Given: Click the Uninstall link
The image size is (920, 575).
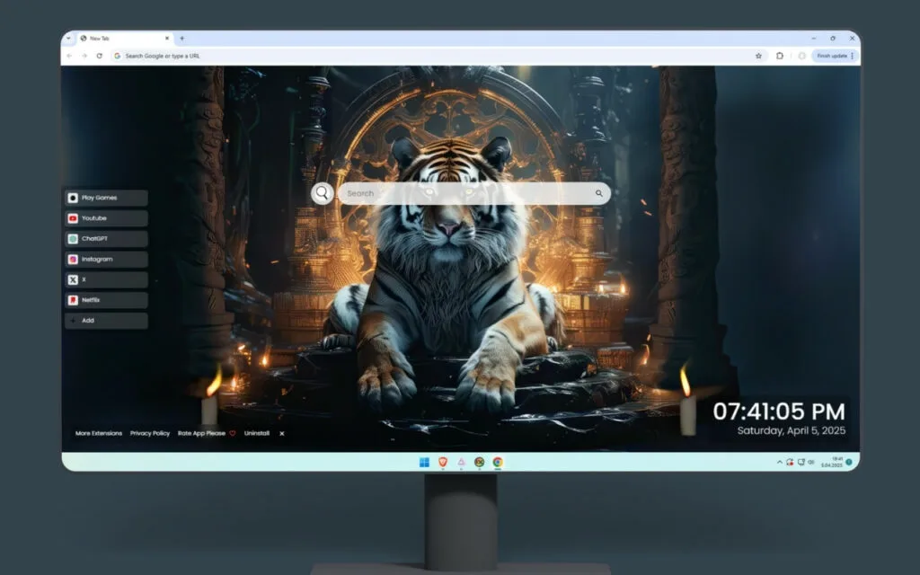Looking at the screenshot, I should (256, 434).
